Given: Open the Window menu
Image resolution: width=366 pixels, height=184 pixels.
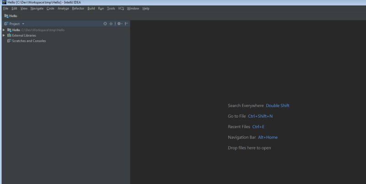Looking at the screenshot, I should pos(133,8).
